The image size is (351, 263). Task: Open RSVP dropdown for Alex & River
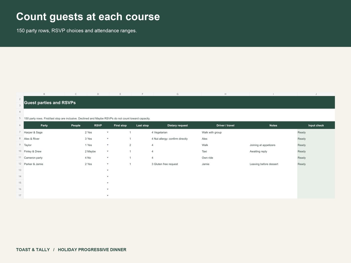click(108, 139)
